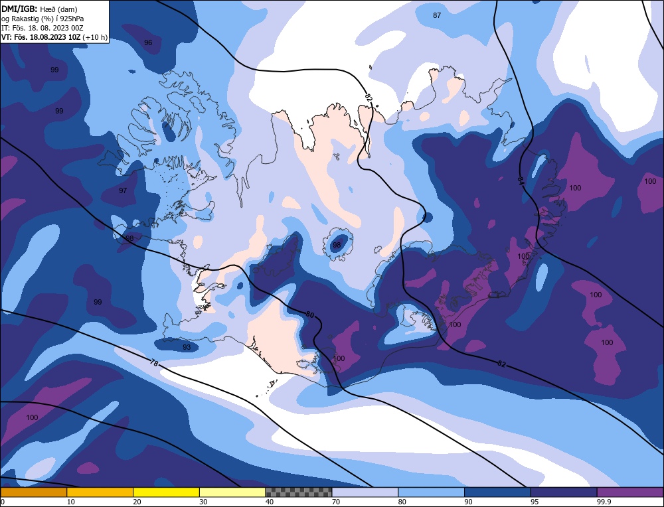Select the pale yellow 30–40 legend swatch

point(232,492)
